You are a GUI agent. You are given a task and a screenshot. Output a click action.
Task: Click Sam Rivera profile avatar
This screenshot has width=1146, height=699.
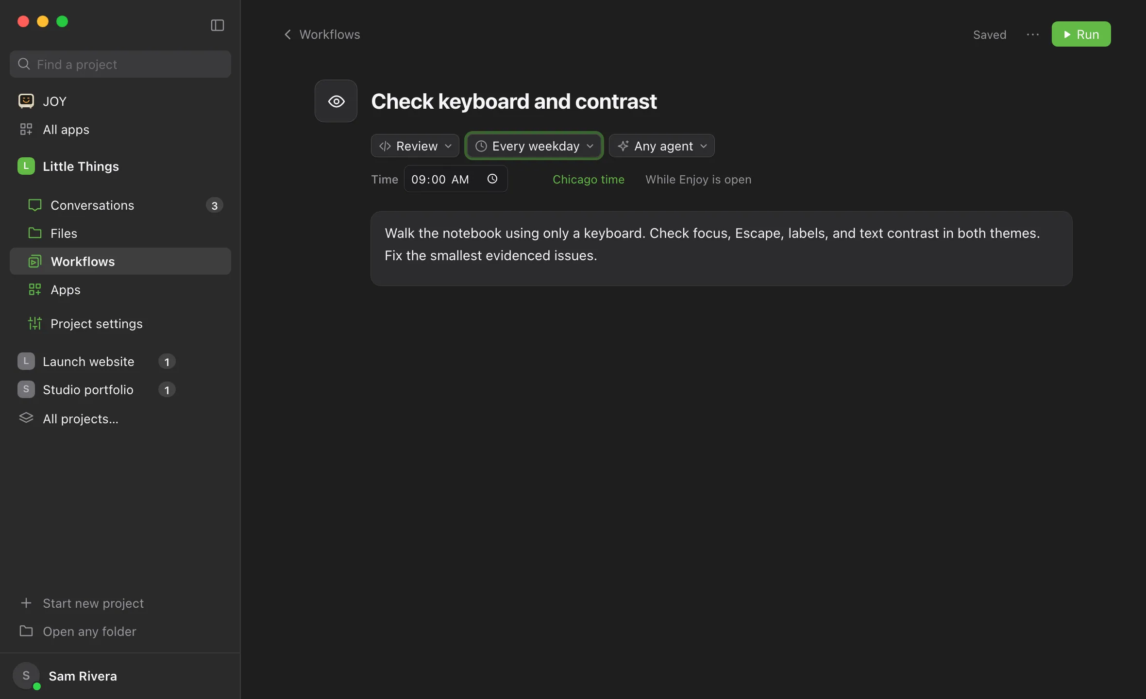(x=26, y=676)
